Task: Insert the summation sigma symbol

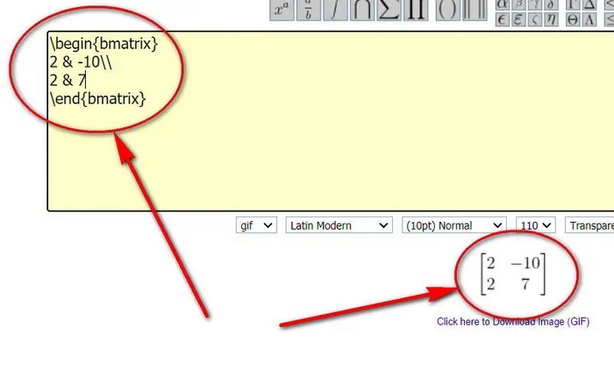Action: [x=389, y=10]
